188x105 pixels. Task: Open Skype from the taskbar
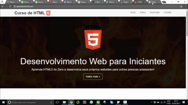click(x=112, y=102)
